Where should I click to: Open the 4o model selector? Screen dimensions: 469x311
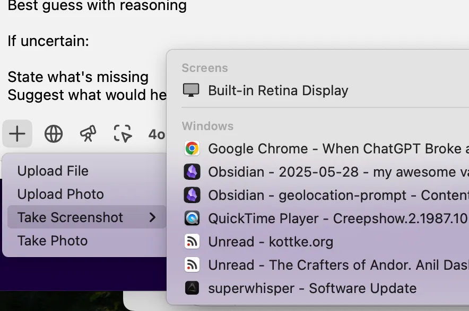[x=157, y=134]
